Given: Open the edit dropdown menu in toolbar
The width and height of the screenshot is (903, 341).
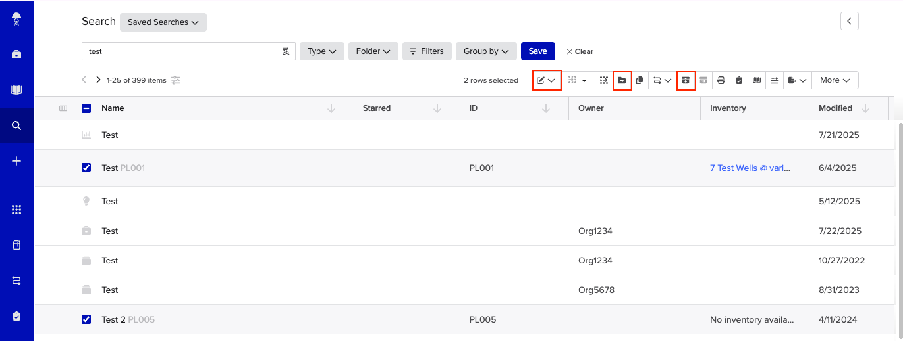Looking at the screenshot, I should [x=546, y=80].
